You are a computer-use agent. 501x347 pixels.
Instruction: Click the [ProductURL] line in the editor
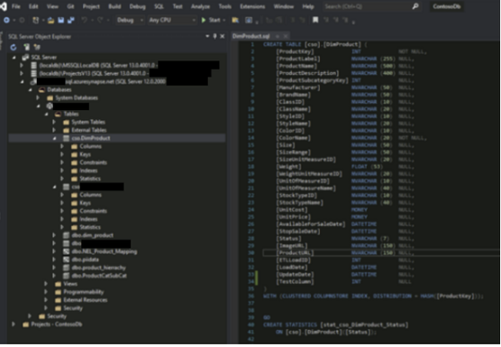coord(295,252)
